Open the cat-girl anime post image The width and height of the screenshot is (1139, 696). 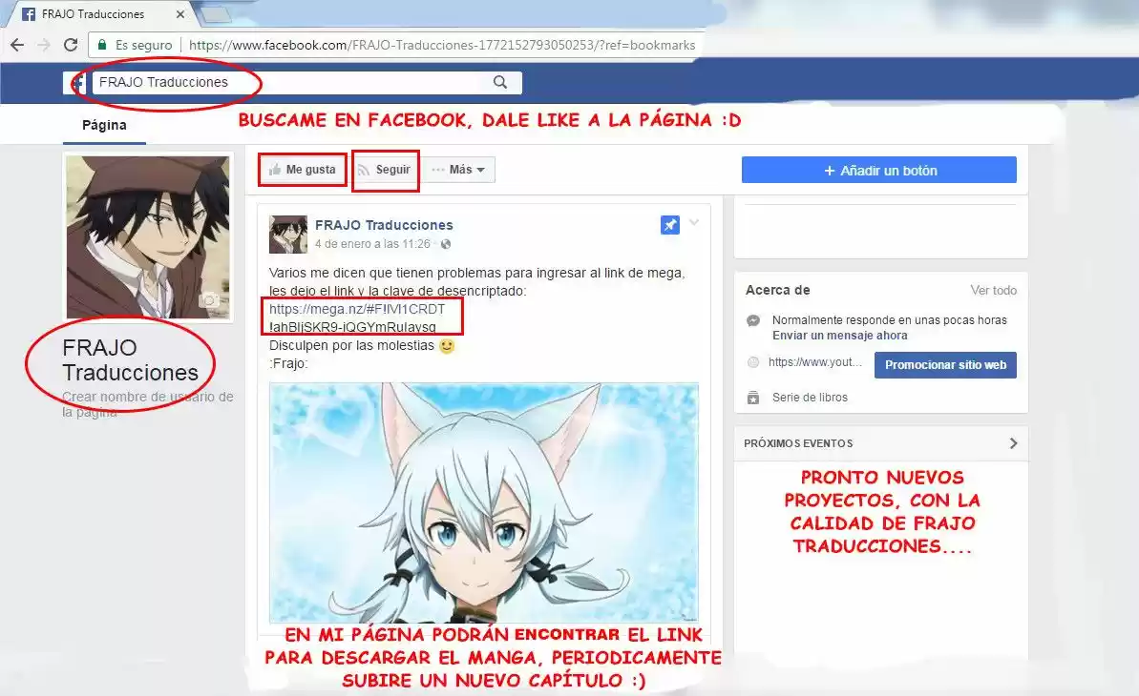pos(484,502)
